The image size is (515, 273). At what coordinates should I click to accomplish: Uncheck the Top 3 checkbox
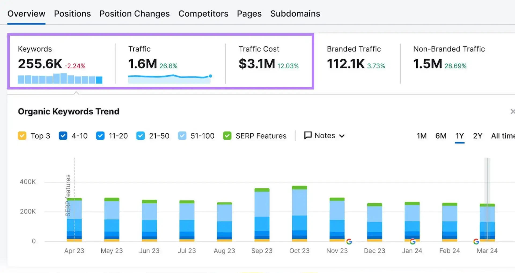point(22,136)
